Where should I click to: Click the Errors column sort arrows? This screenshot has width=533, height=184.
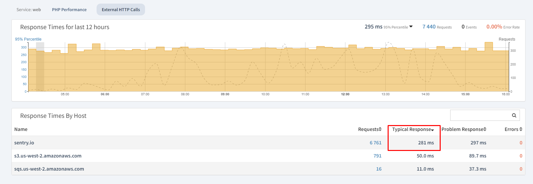pyautogui.click(x=521, y=129)
